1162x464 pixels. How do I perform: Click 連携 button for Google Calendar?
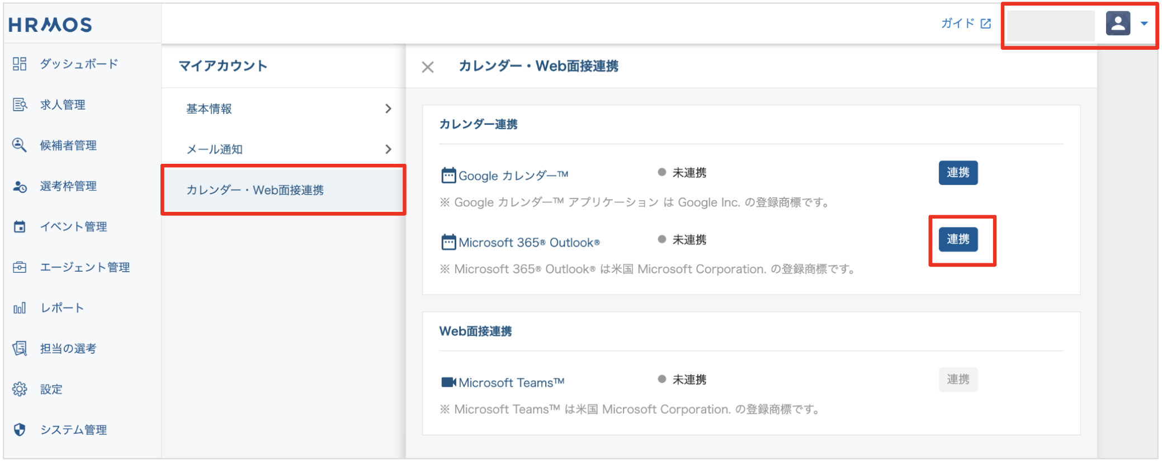click(x=958, y=173)
